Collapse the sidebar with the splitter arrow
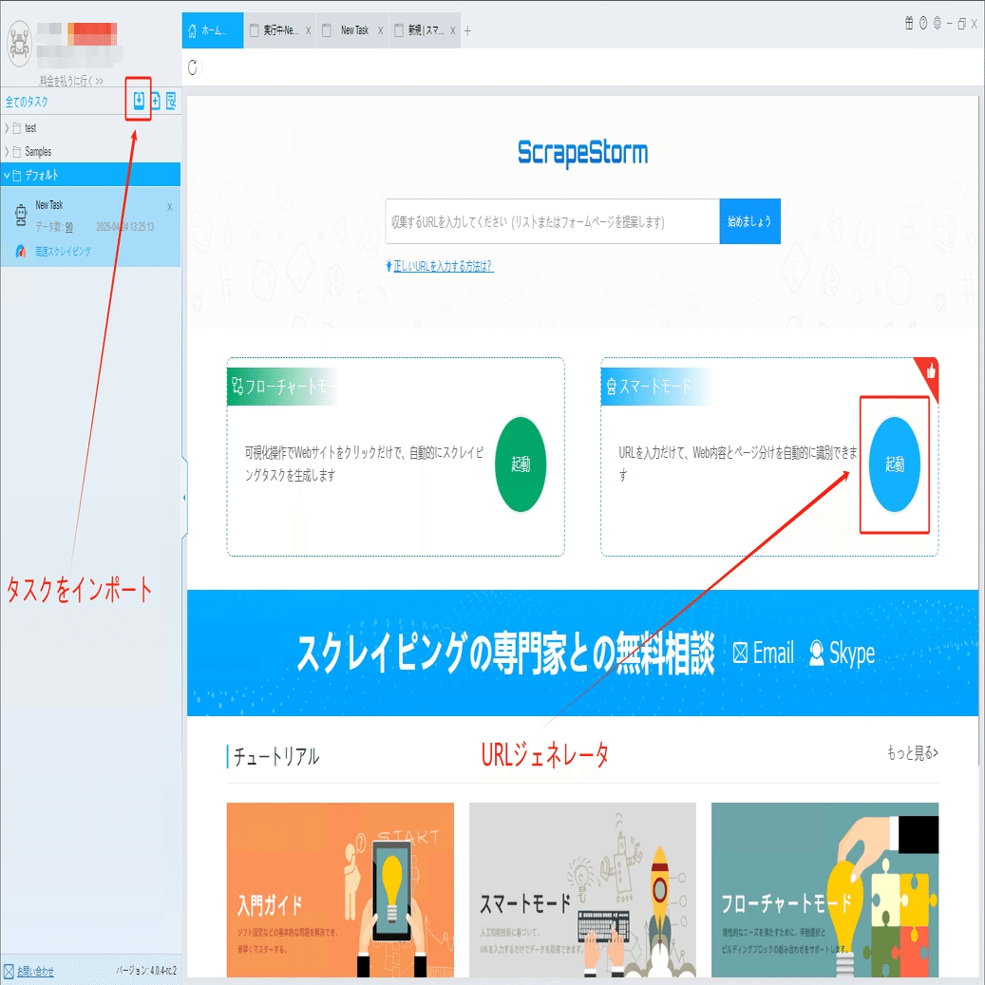This screenshot has height=985, width=985. (x=184, y=498)
